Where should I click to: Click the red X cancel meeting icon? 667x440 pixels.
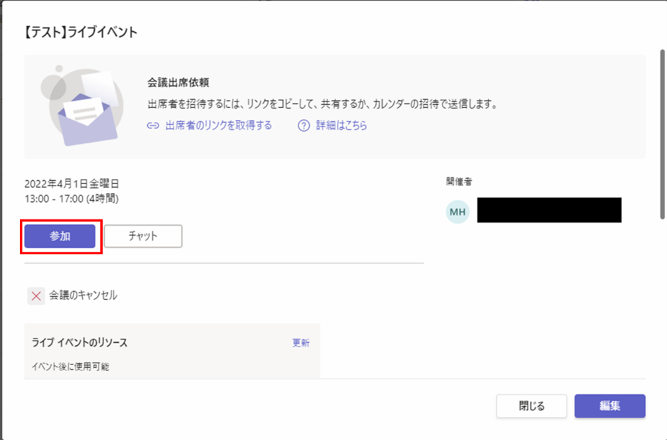pos(36,296)
